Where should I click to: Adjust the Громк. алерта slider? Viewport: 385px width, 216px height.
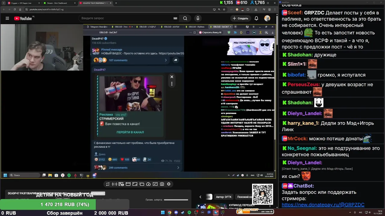pos(176,199)
